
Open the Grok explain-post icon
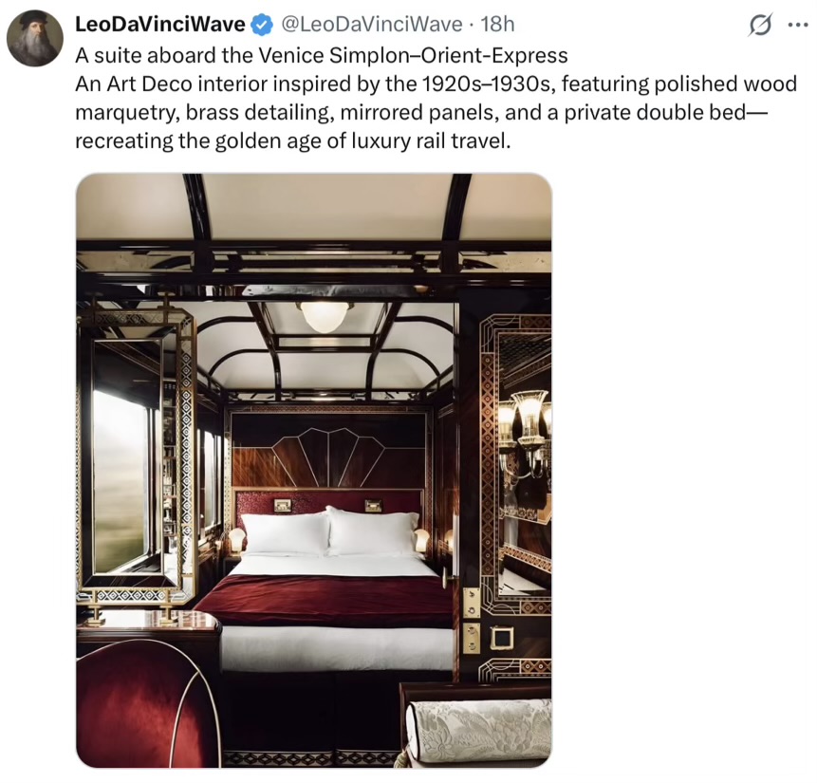(x=760, y=25)
